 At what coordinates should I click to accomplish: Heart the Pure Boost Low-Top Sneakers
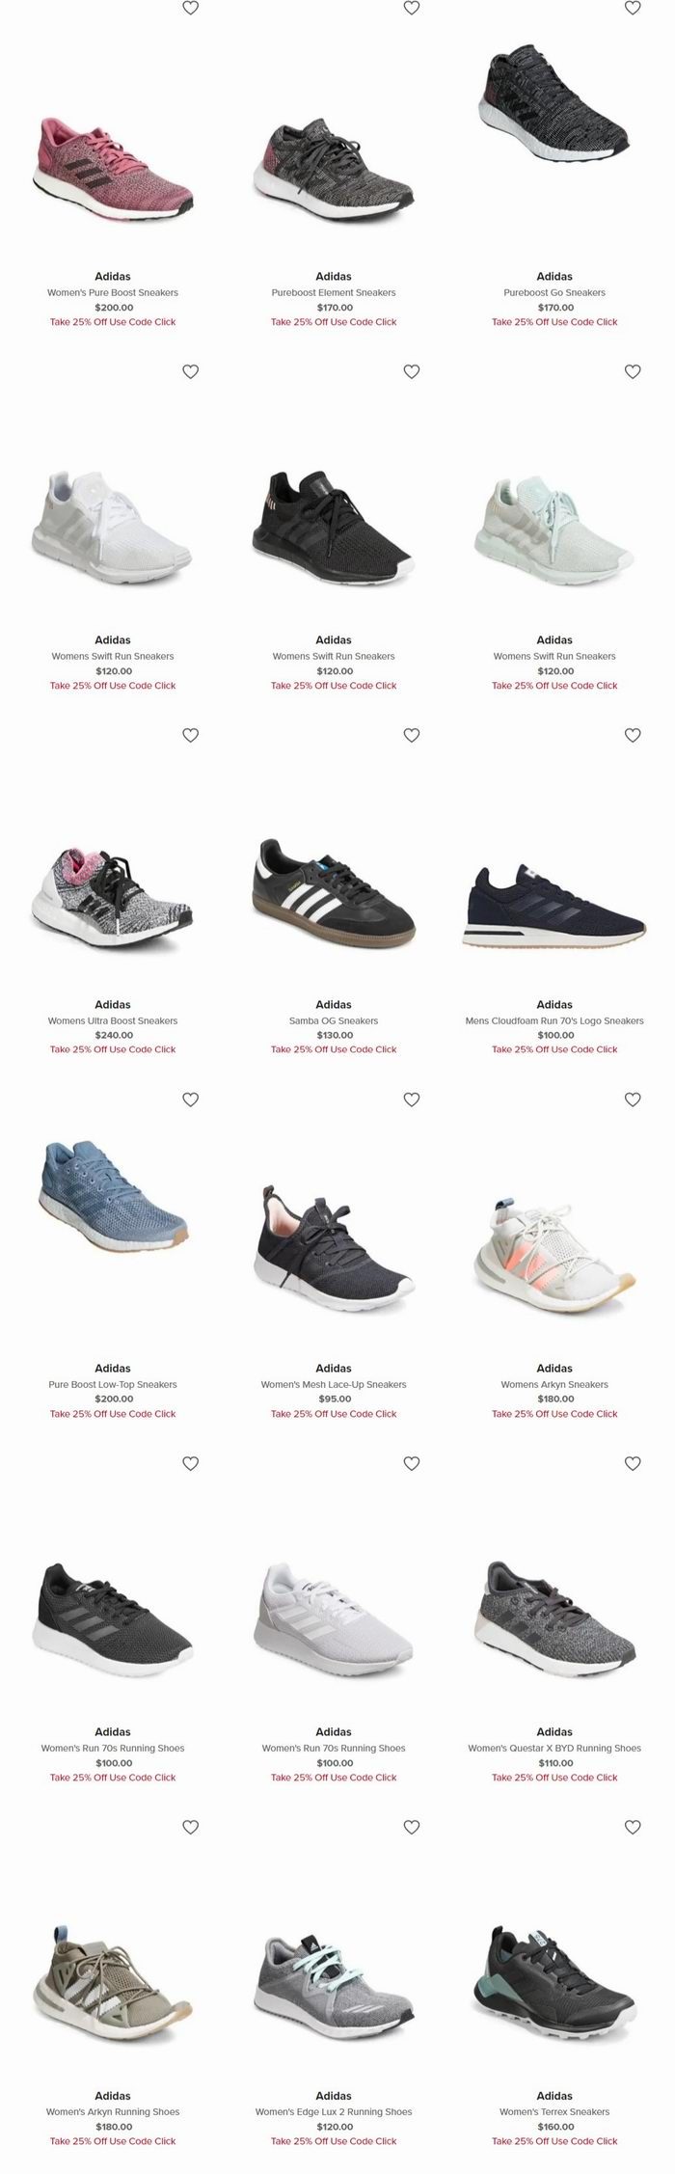[191, 1099]
